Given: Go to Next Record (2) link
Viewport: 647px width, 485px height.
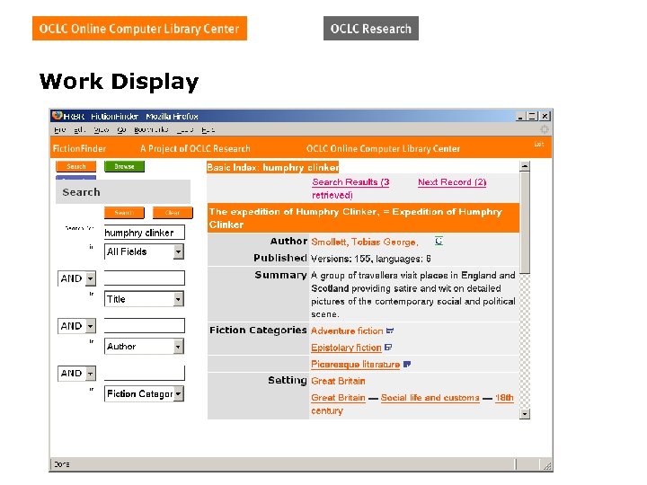Looking at the screenshot, I should click(452, 182).
